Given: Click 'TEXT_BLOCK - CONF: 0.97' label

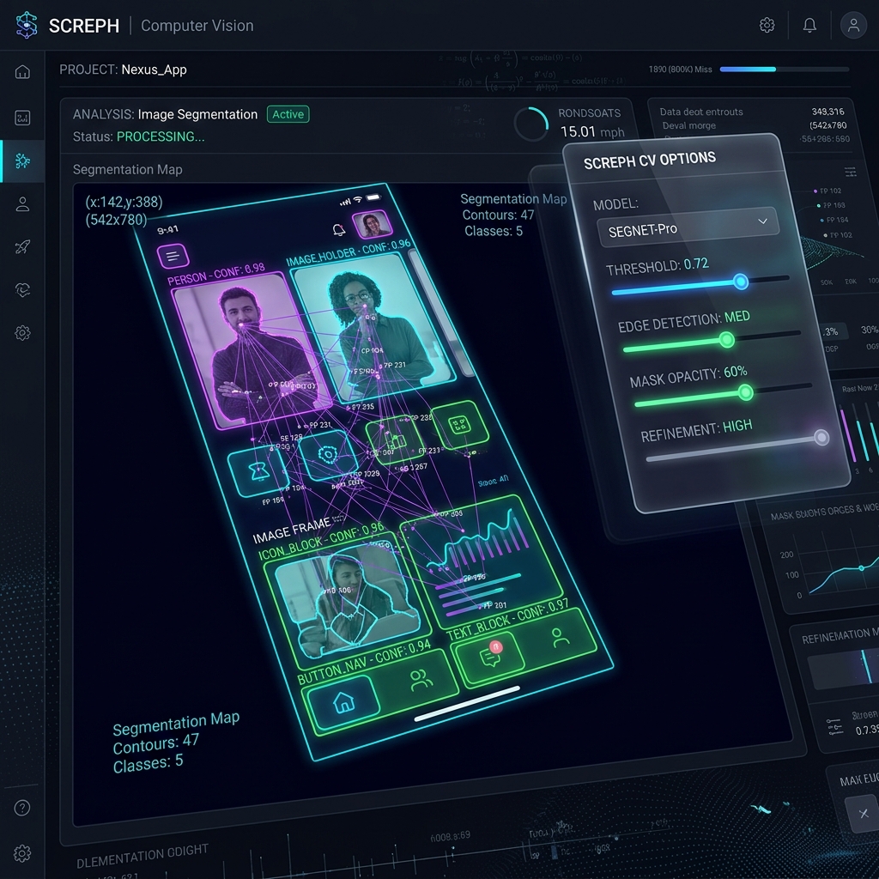Looking at the screenshot, I should [507, 620].
